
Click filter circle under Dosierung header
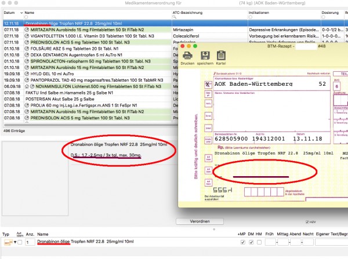click(x=324, y=17)
